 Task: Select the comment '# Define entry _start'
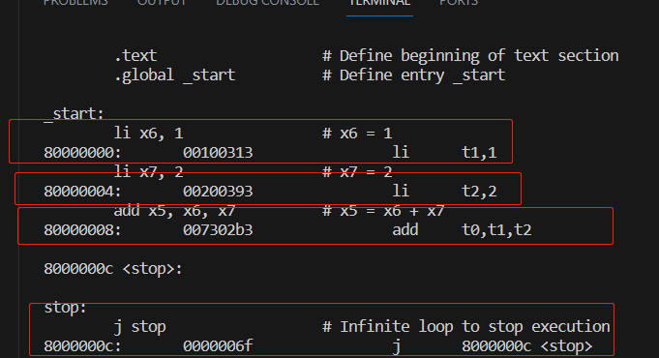(413, 75)
